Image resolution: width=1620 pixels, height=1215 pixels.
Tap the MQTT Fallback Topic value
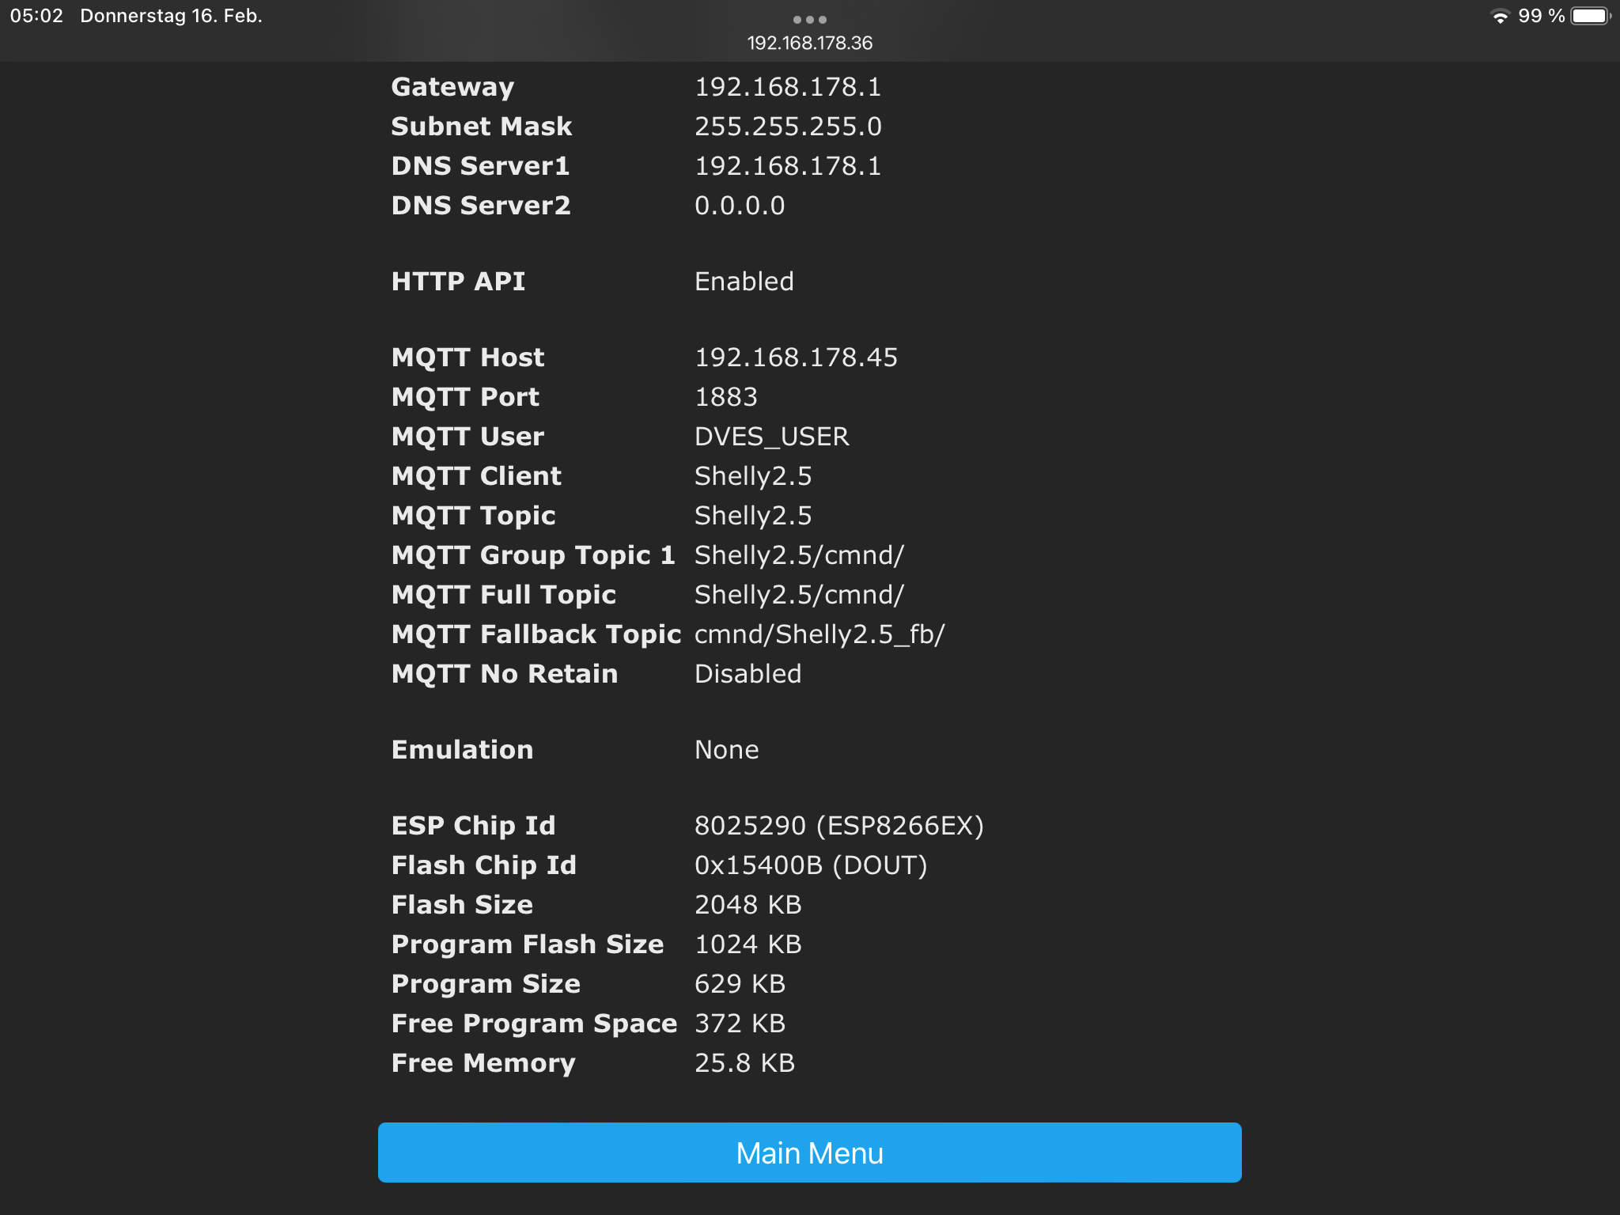(x=819, y=634)
